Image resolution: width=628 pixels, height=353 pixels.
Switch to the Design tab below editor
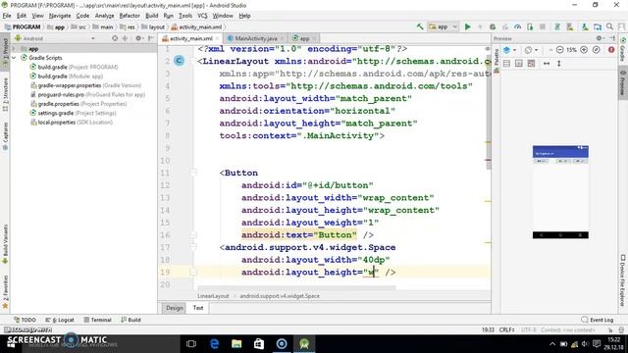click(x=175, y=308)
